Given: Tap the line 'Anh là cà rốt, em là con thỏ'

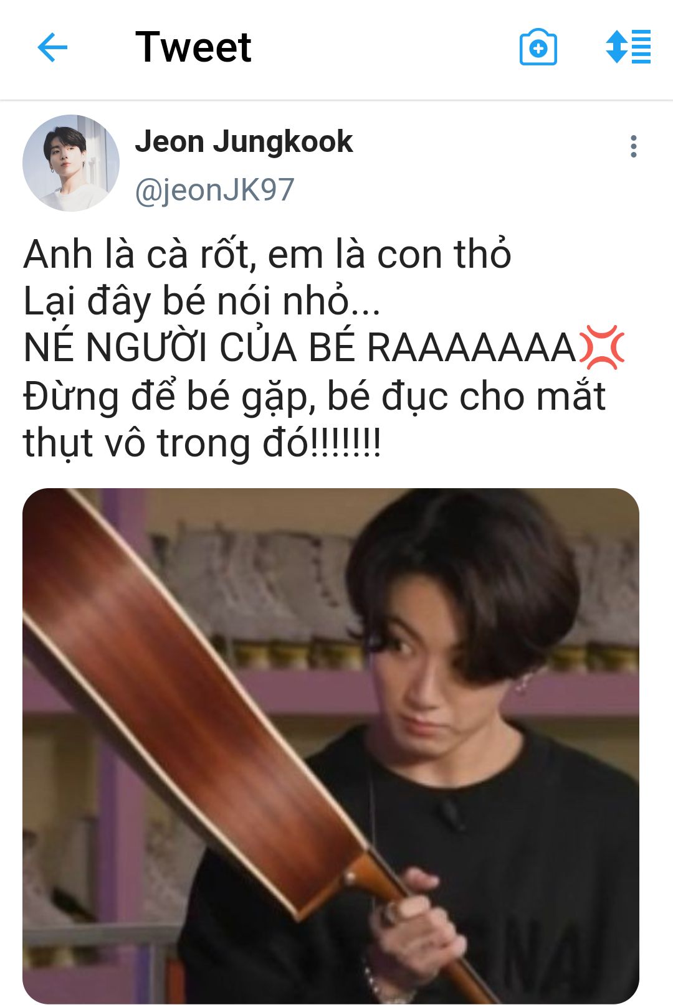Looking at the screenshot, I should [267, 255].
